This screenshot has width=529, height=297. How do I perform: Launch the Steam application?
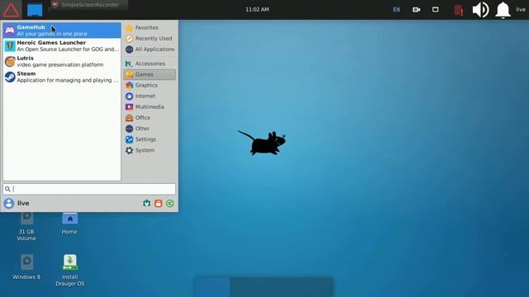point(62,77)
